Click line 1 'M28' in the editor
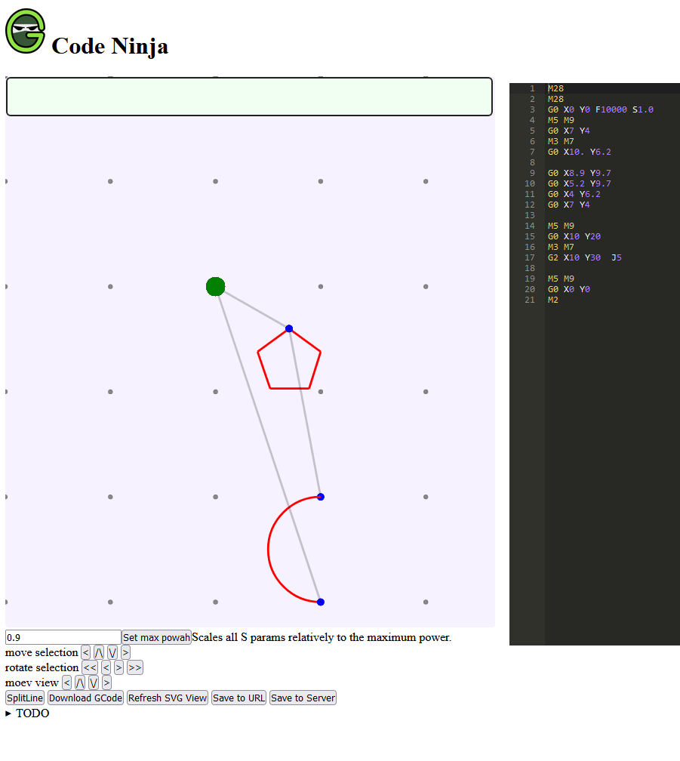Image resolution: width=680 pixels, height=761 pixels. pos(555,88)
